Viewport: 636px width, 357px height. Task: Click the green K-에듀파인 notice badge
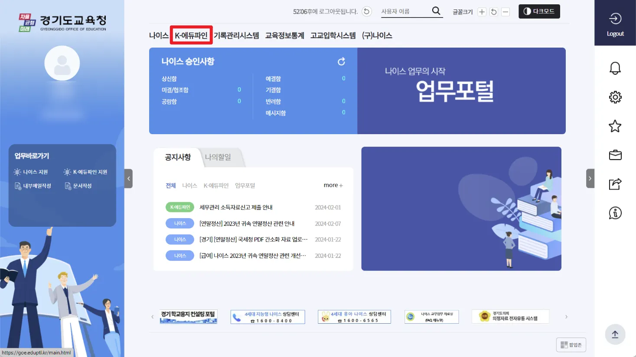[x=180, y=207]
